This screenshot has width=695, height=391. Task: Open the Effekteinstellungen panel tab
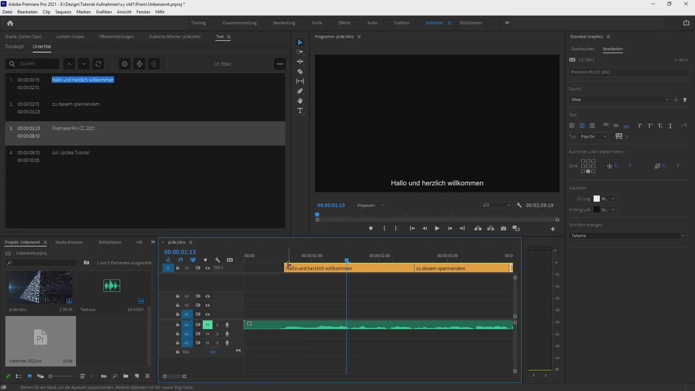pyautogui.click(x=117, y=37)
